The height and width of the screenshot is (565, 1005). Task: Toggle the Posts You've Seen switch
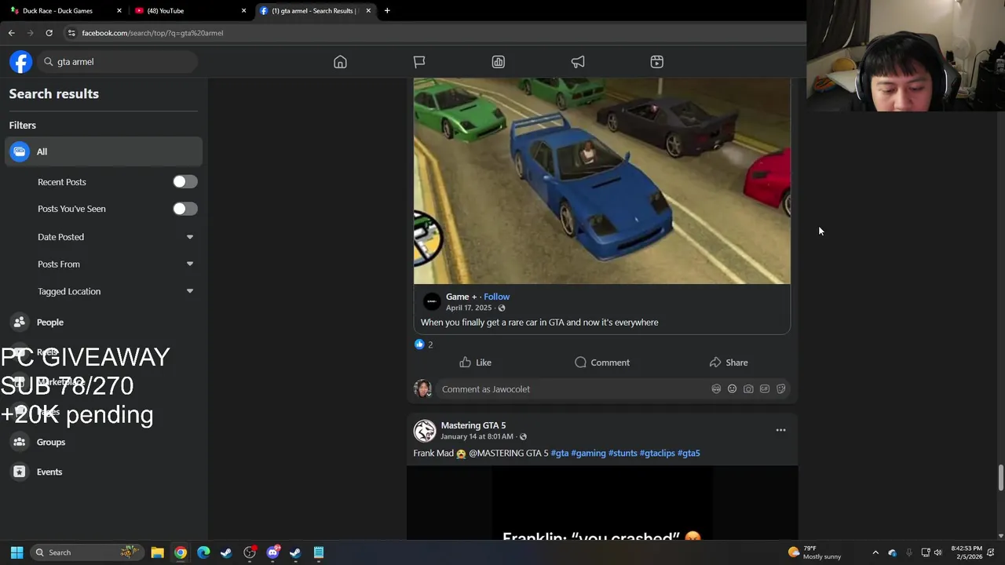click(x=185, y=209)
